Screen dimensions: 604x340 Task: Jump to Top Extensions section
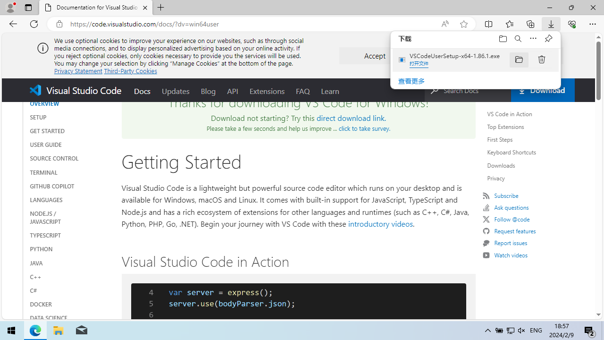pos(505,127)
